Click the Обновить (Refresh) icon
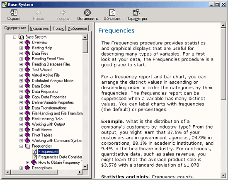The width and height of the screenshot is (228, 180). click(112, 13)
